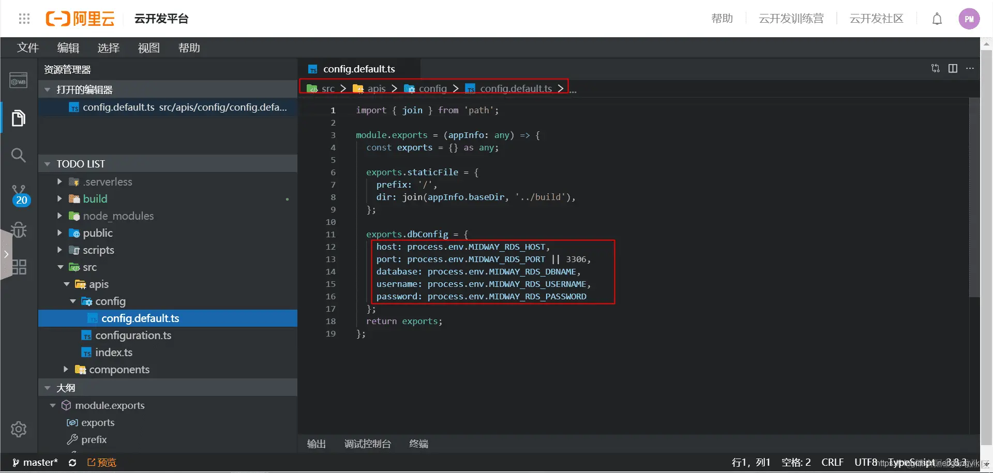Open the 帮助 menu in menu bar
Screen dimensions: 993x473
(x=189, y=48)
